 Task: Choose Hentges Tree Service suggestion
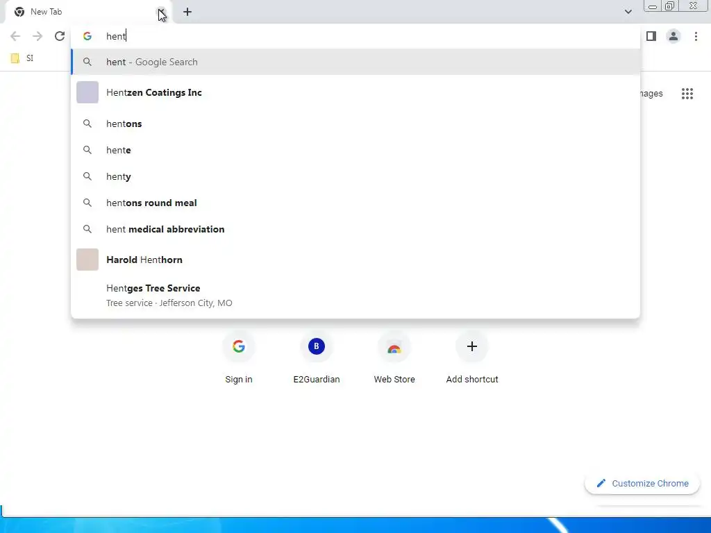355,295
